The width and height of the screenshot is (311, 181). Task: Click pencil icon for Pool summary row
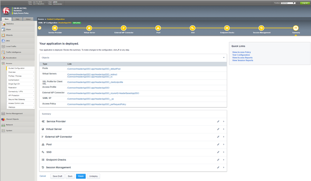pyautogui.click(x=218, y=145)
